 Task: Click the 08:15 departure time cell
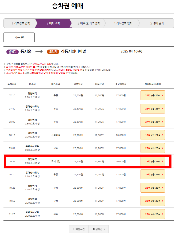click(x=12, y=135)
